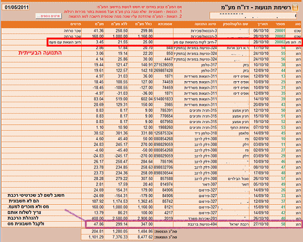303x242 pixels.
Task: Open transaction number 35
Action: point(283,93)
